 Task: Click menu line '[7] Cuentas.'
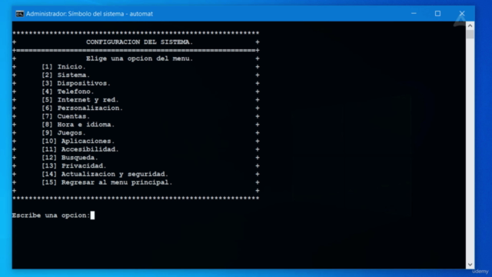(x=65, y=116)
